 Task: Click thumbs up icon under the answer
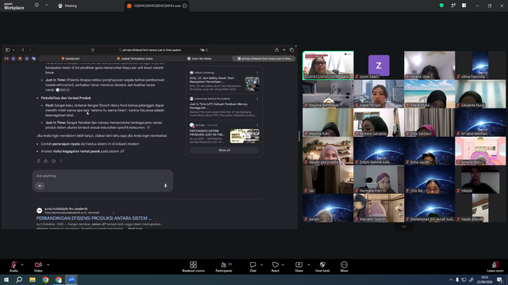46,161
